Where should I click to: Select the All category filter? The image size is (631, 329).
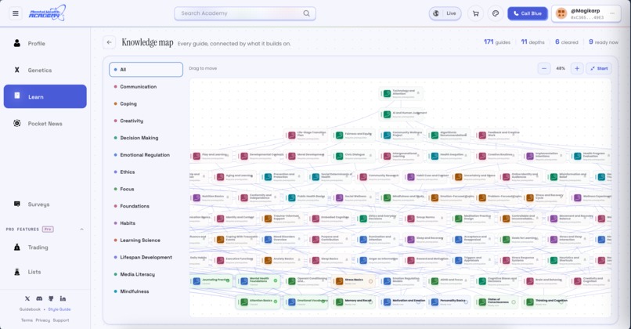[146, 69]
